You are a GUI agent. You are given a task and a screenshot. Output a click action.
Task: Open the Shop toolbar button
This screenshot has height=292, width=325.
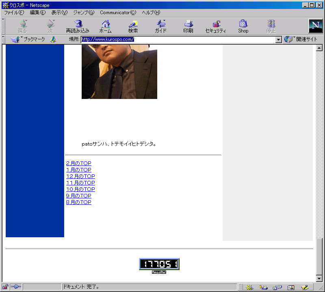coord(243,26)
